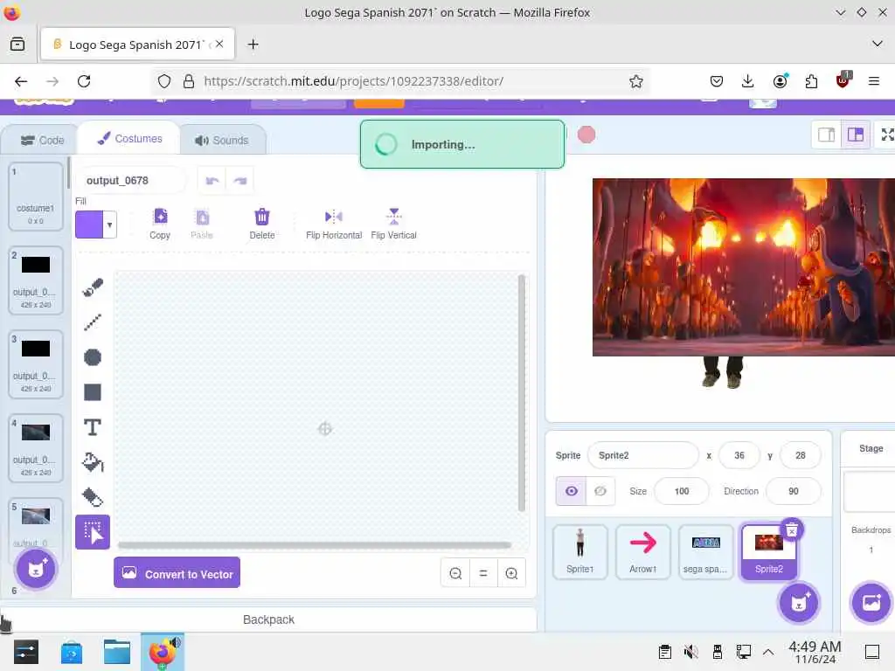Open the Sounds tab
This screenshot has height=671, width=895.
pyautogui.click(x=222, y=141)
